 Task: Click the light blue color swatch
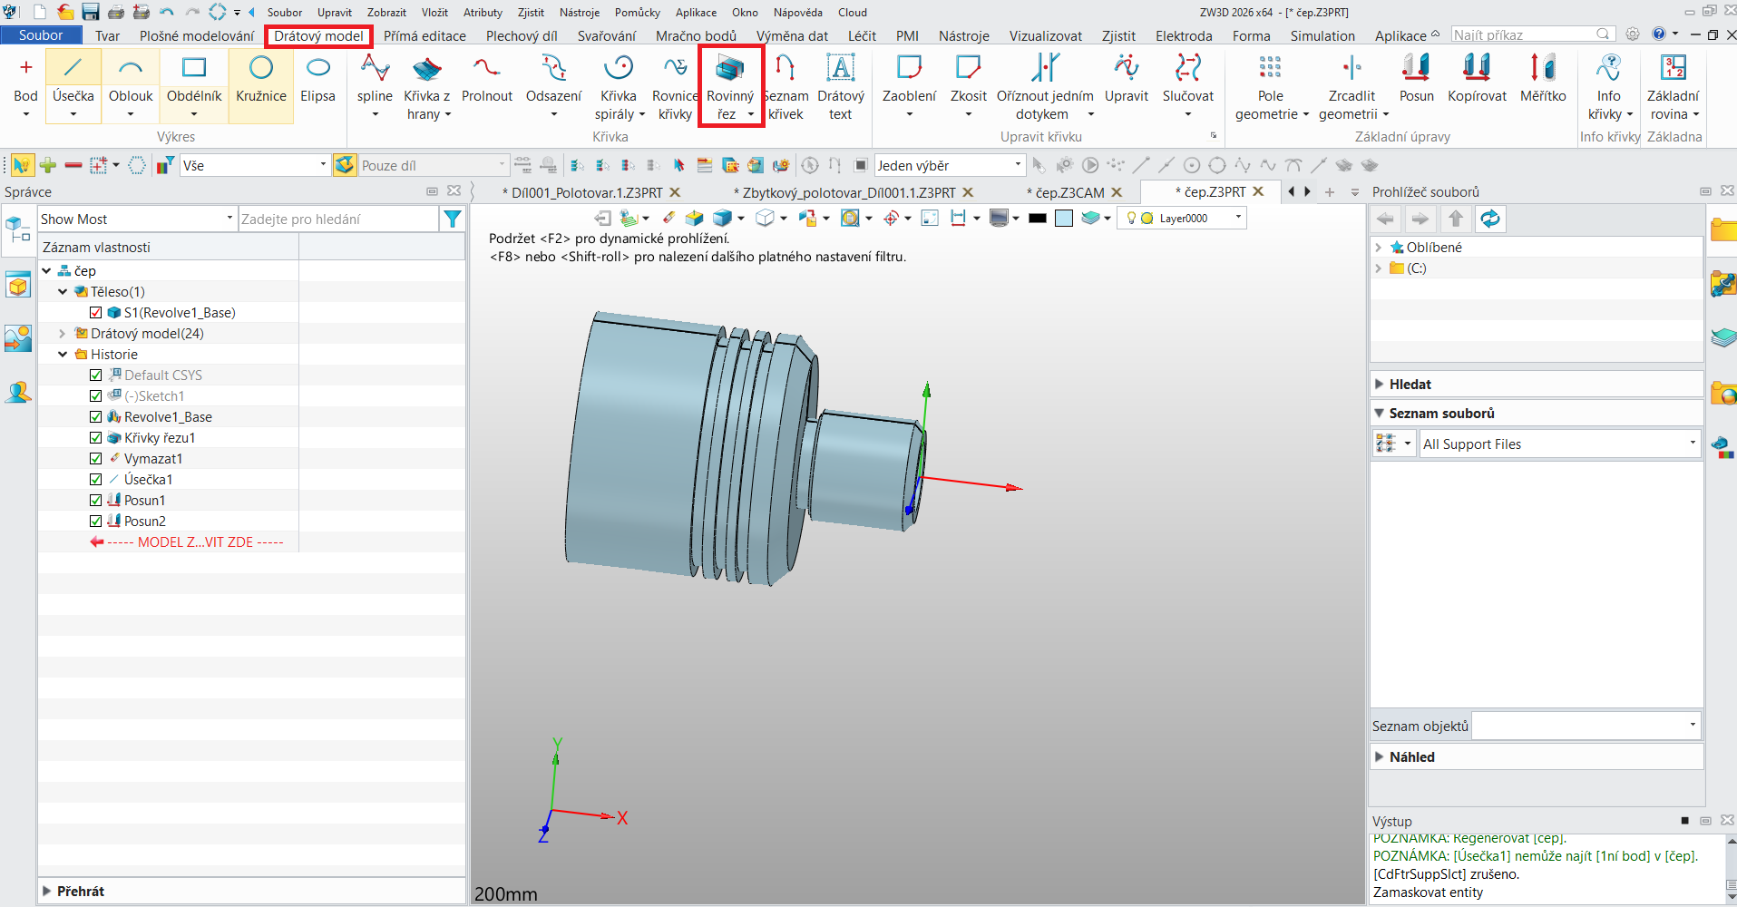pyautogui.click(x=1064, y=218)
